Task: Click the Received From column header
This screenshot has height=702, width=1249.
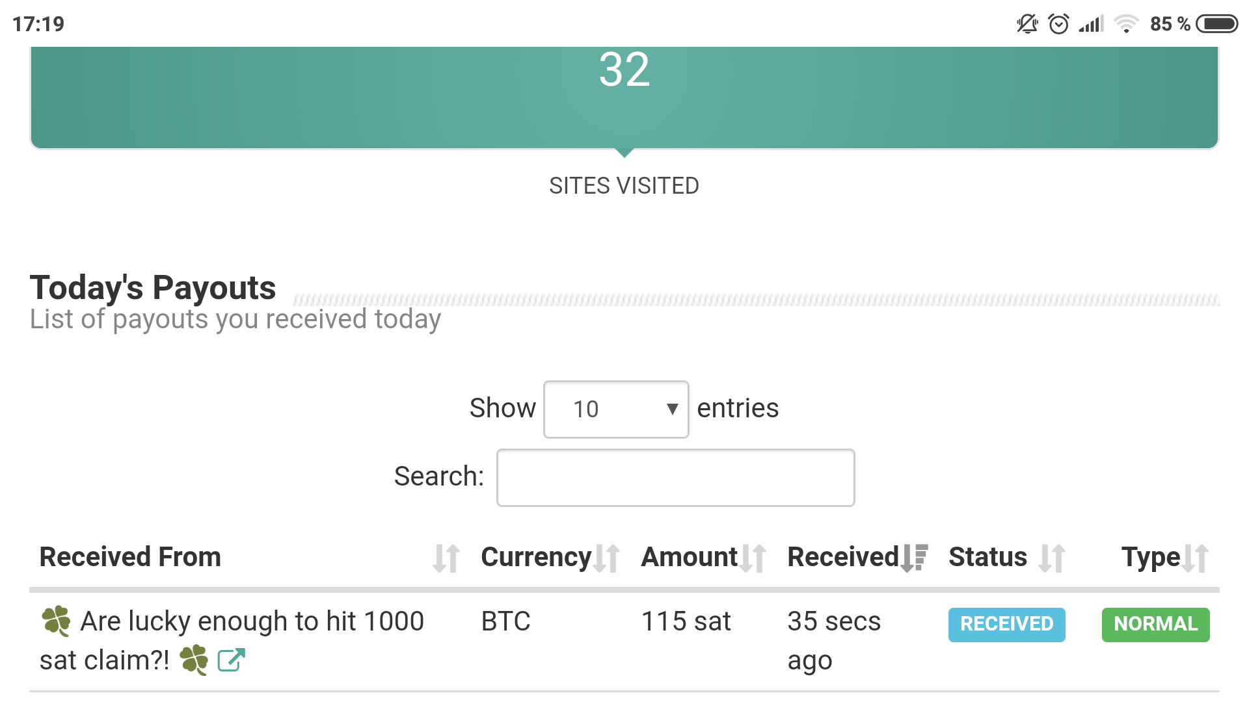Action: [130, 557]
